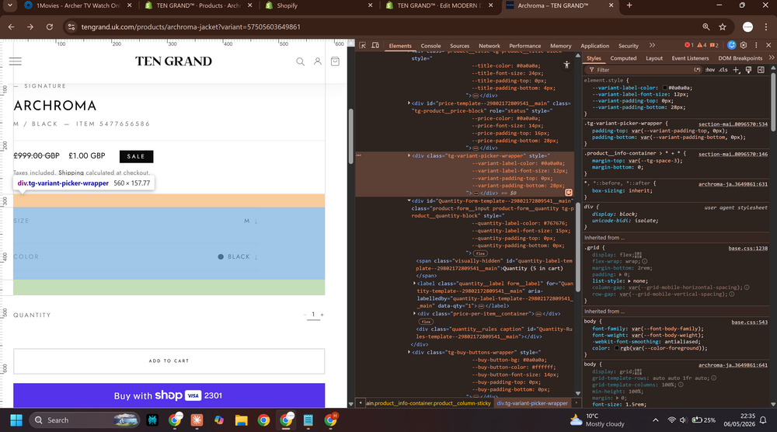Image resolution: width=777 pixels, height=432 pixels.
Task: Show more DevTools panels via the chevron
Action: pyautogui.click(x=652, y=45)
